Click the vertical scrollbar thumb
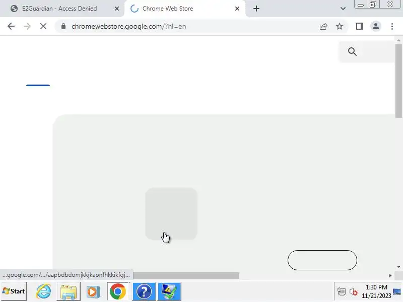 point(398,81)
